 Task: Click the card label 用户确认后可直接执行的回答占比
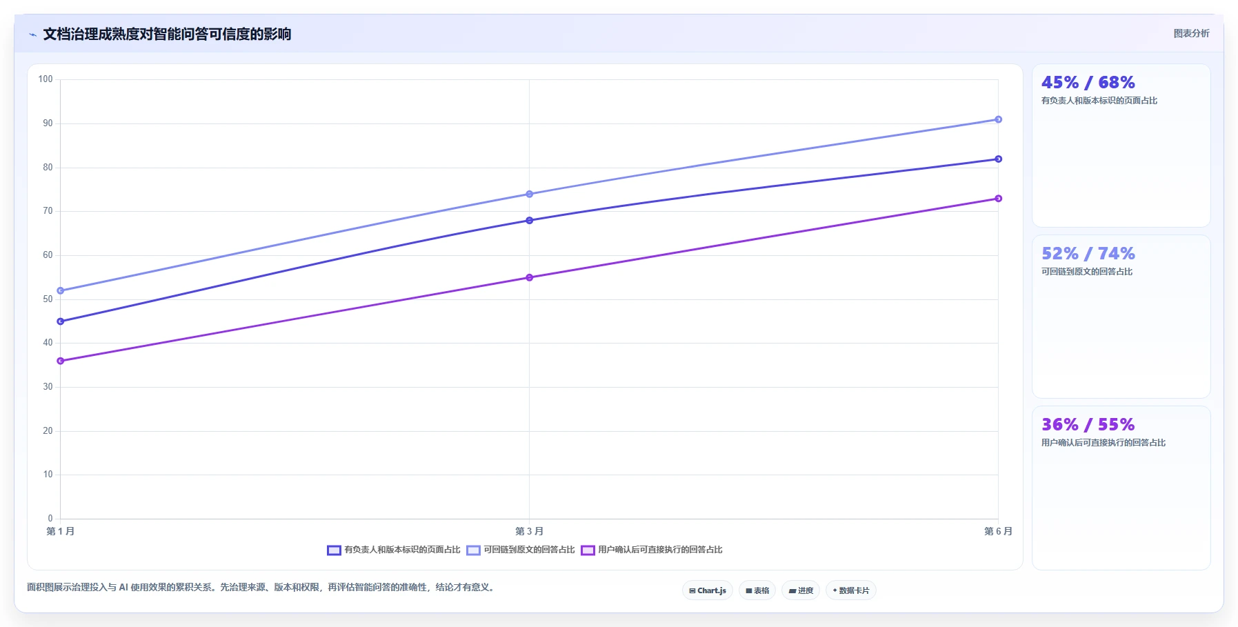tap(1104, 443)
